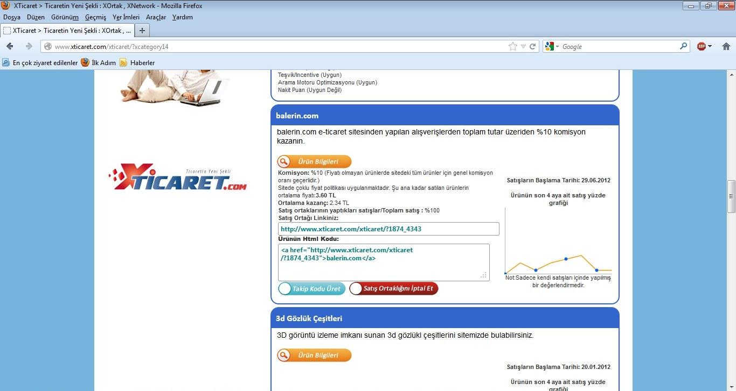Open Ürün Bilgileri for balerin.com
Screen dimensions: 736x391
tap(314, 161)
